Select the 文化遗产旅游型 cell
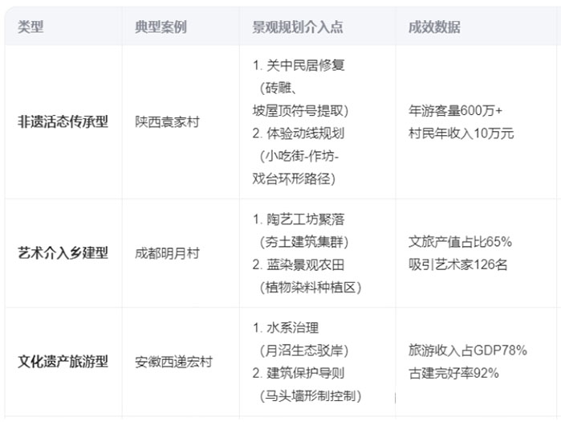 point(63,362)
